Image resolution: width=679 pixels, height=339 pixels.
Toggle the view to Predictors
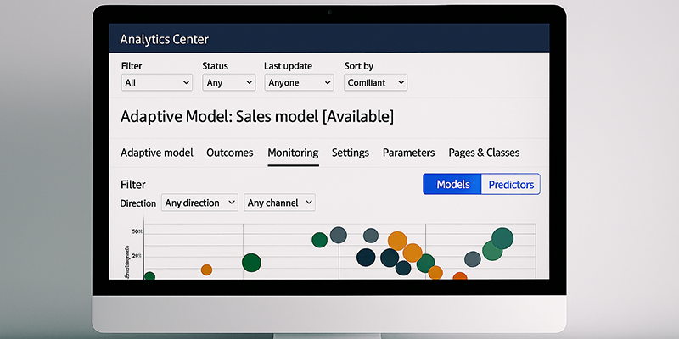pos(511,184)
